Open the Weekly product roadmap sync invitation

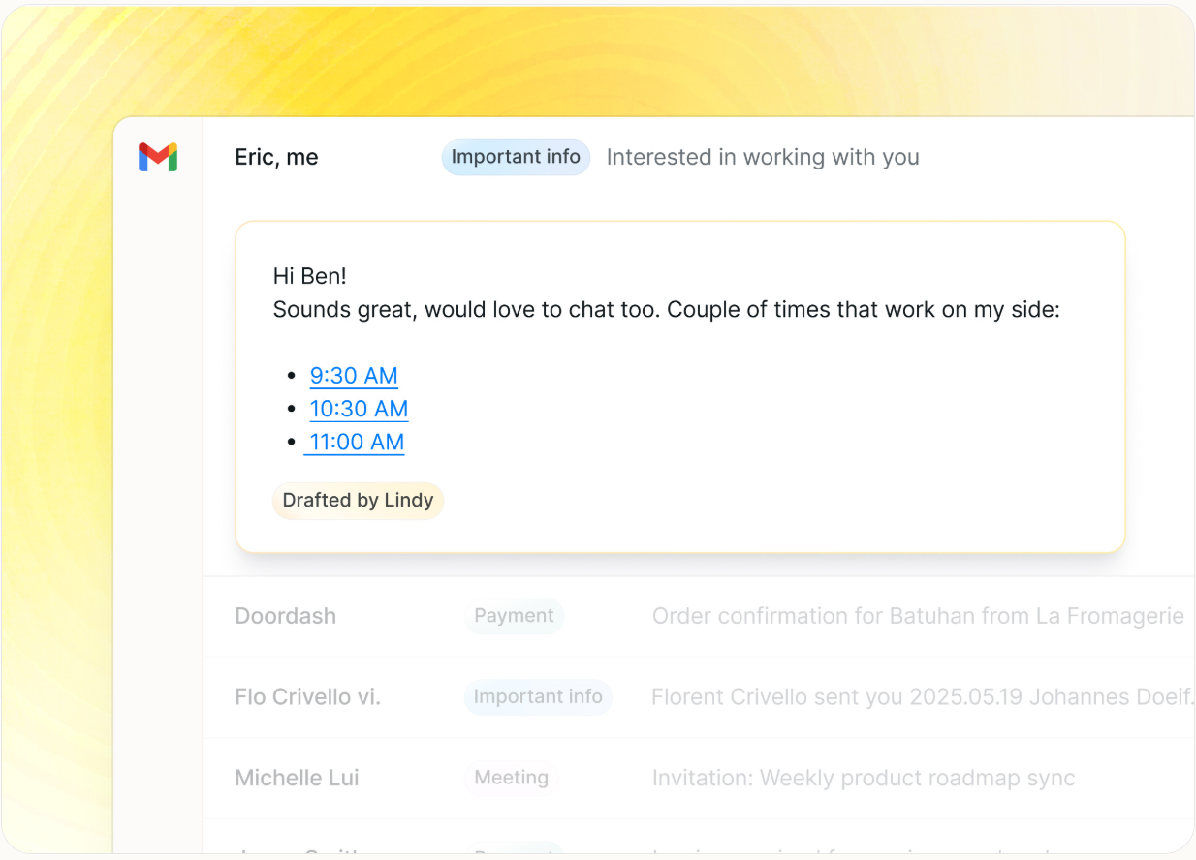(863, 778)
